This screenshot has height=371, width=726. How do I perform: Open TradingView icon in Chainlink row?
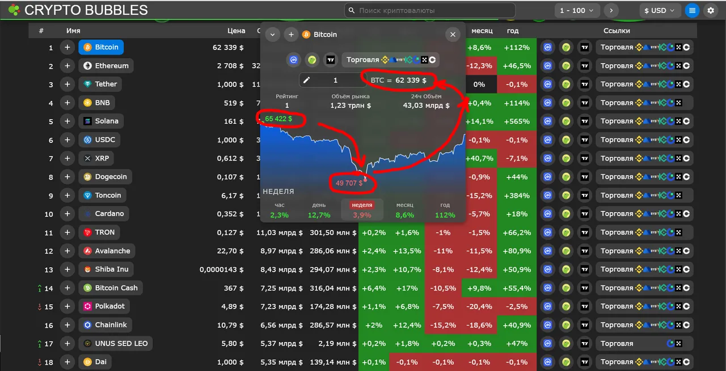(585, 325)
